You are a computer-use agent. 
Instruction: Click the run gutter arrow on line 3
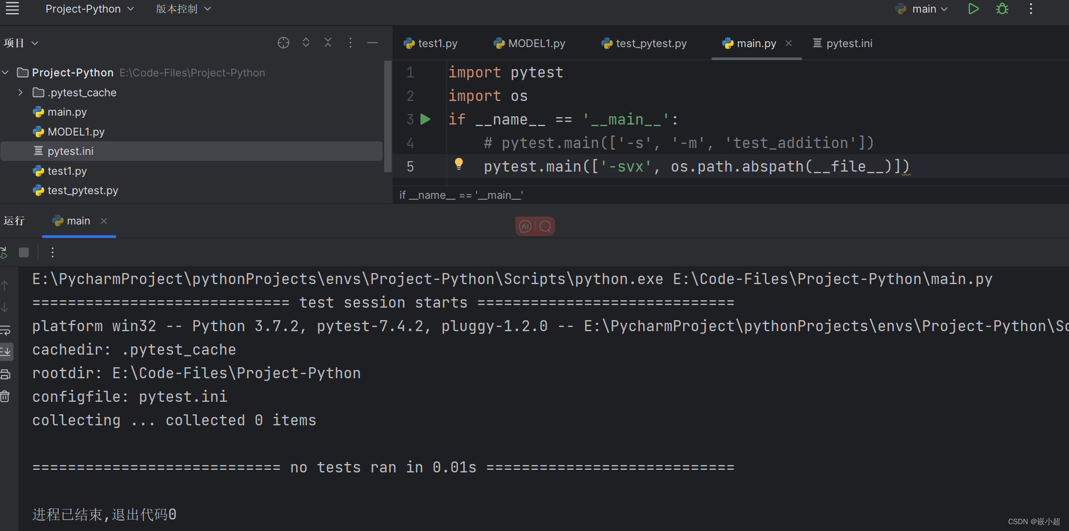coord(426,119)
